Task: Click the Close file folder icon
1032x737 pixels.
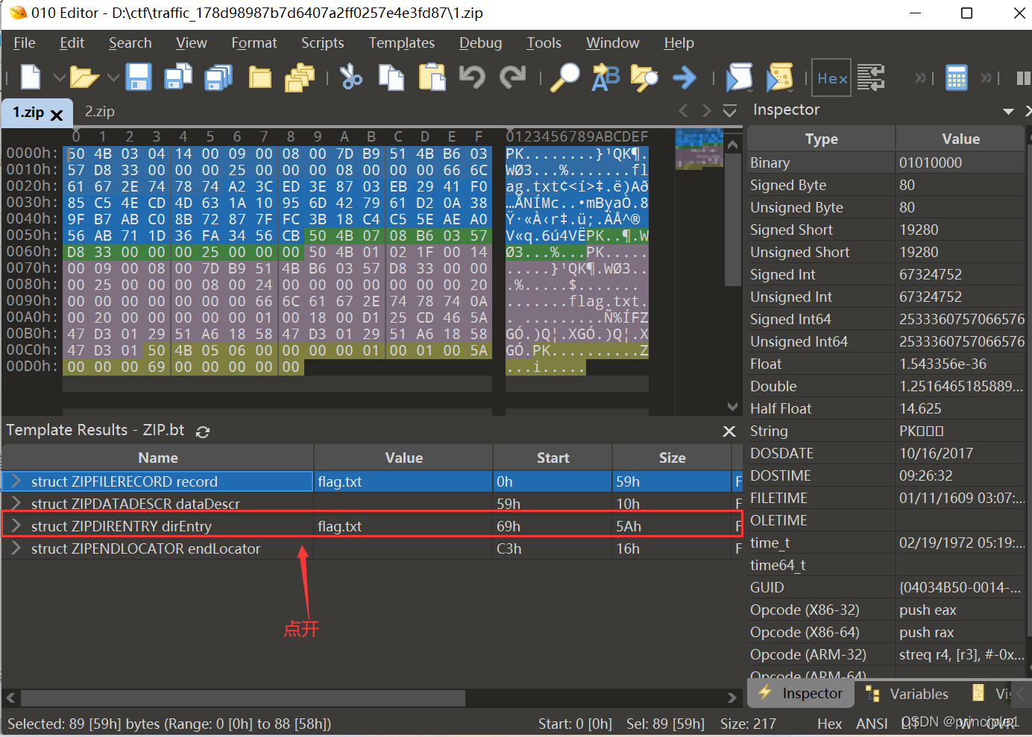Action: click(x=259, y=77)
